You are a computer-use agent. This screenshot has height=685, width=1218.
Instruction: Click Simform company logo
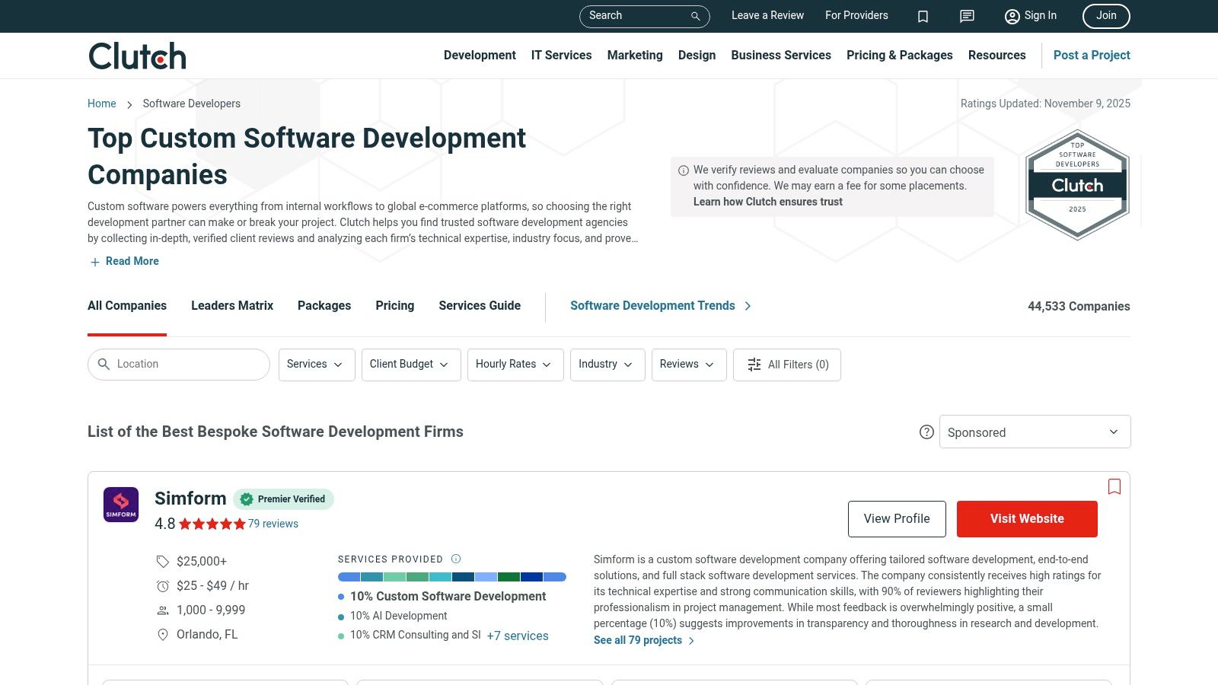coord(121,505)
